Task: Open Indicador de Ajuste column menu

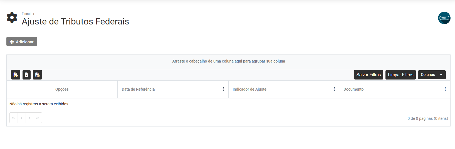Action: coord(334,89)
